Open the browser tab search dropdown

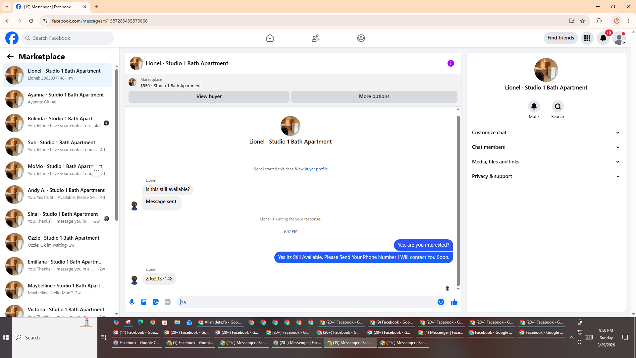[x=7, y=7]
